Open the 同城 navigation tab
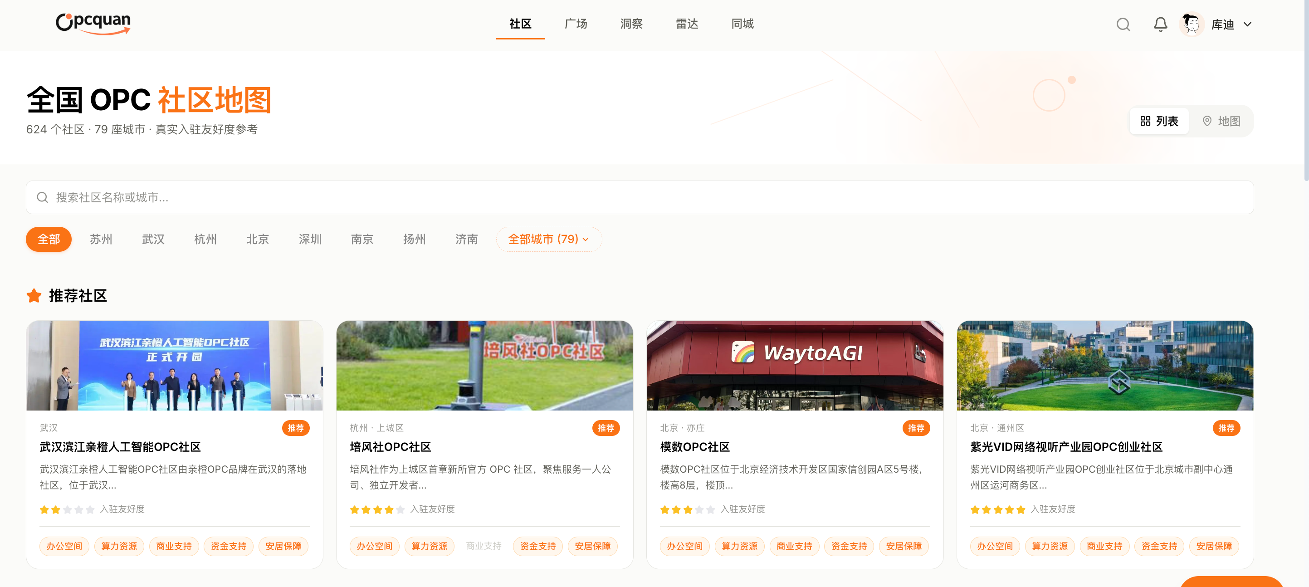 tap(742, 24)
